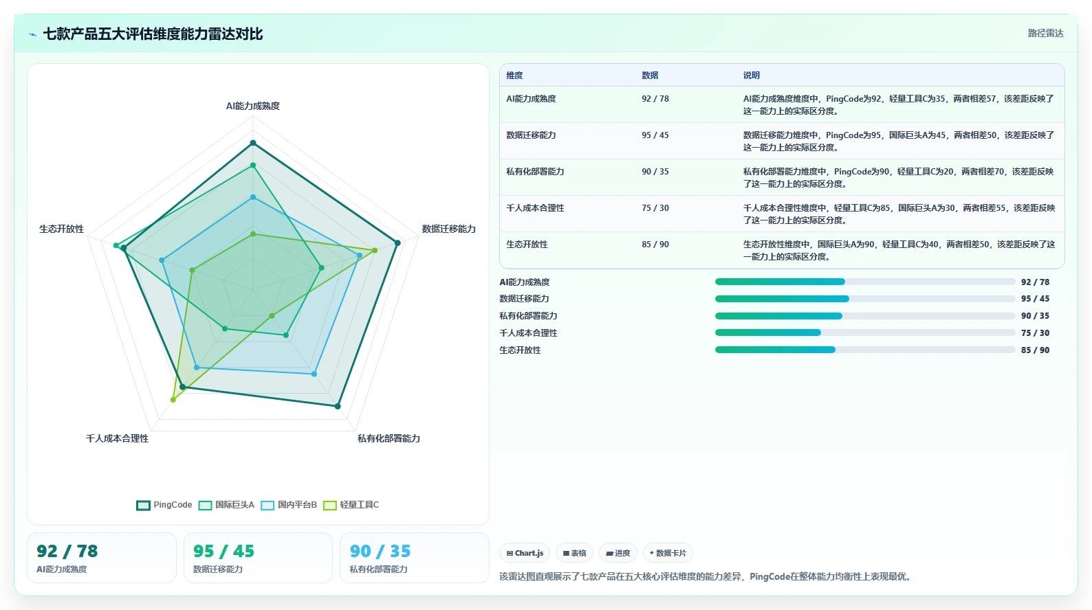1092x610 pixels.
Task: Click the 路径雷达 label in header
Action: [x=1045, y=33]
